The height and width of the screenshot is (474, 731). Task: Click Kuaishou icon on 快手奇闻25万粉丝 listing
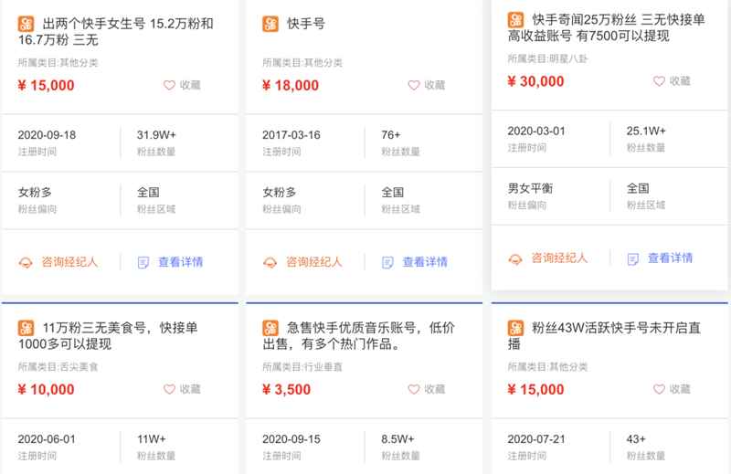coord(516,20)
